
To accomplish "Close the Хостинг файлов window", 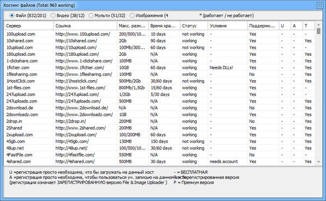I will point(320,5).
